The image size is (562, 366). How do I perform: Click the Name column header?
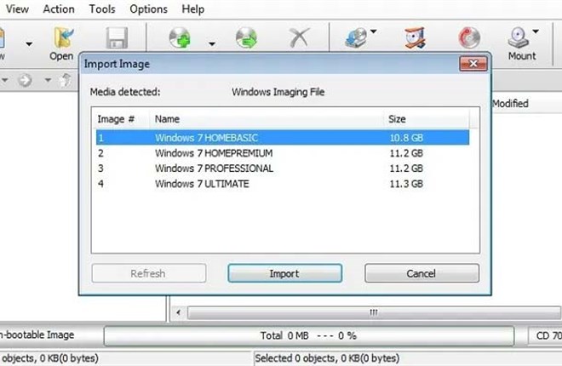pos(266,119)
